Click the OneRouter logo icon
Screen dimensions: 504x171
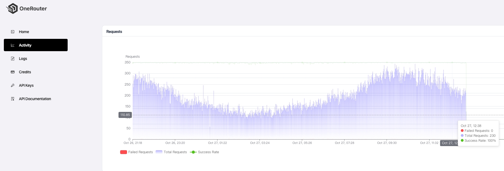click(12, 8)
